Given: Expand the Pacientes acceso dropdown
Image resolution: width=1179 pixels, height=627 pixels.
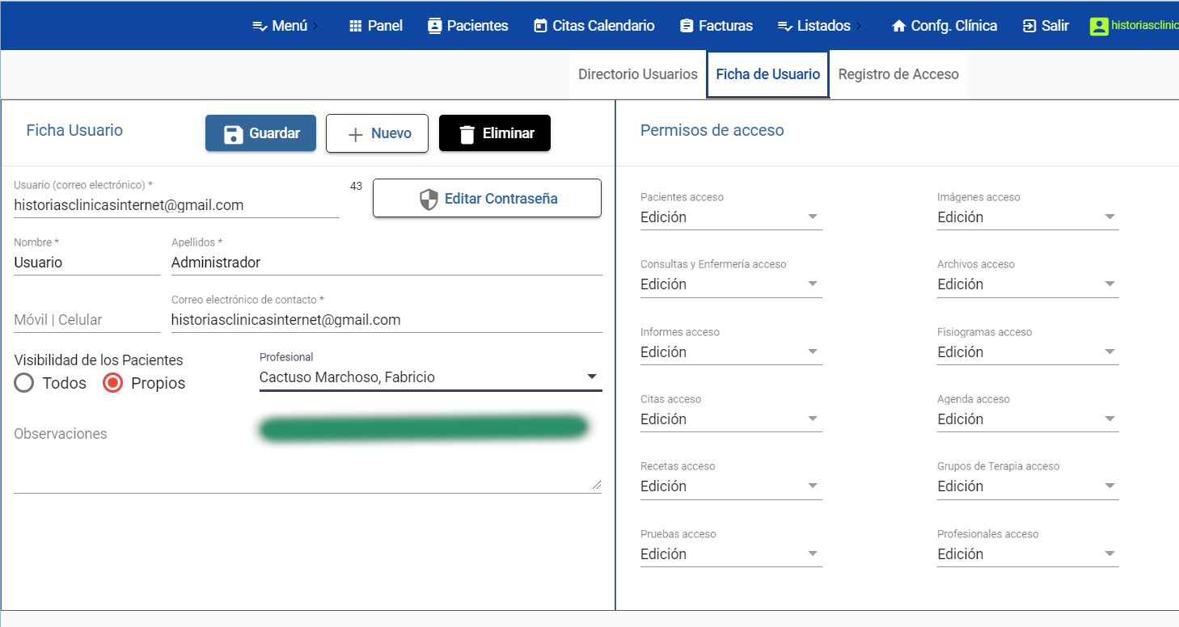Looking at the screenshot, I should click(731, 217).
